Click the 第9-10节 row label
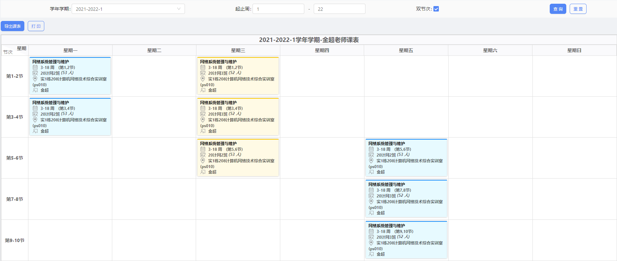This screenshot has height=261, width=617. pos(15,240)
